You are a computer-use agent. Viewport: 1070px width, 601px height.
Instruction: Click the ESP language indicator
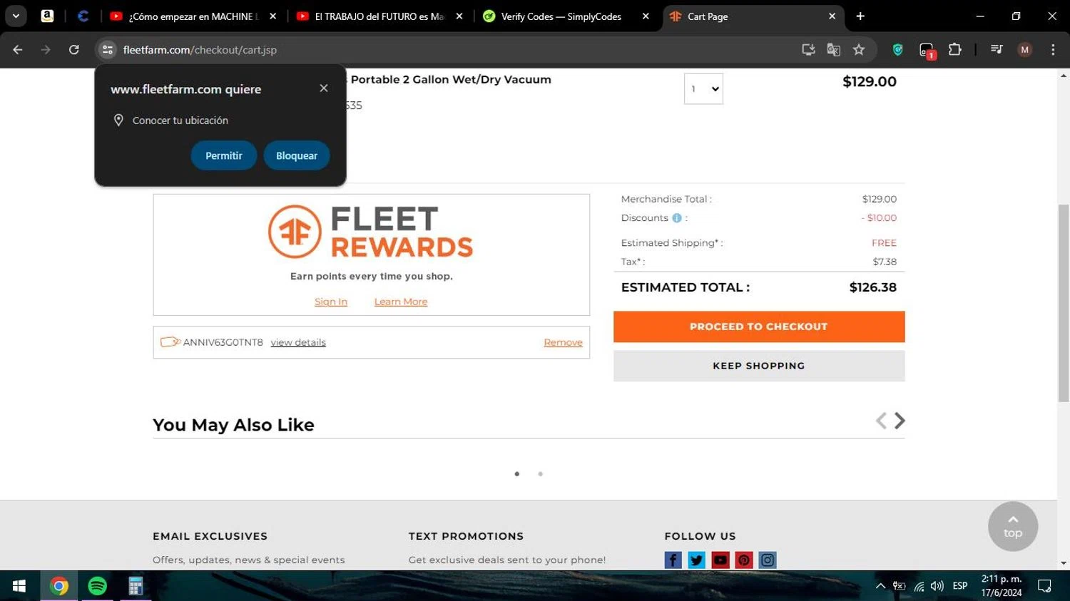960,586
